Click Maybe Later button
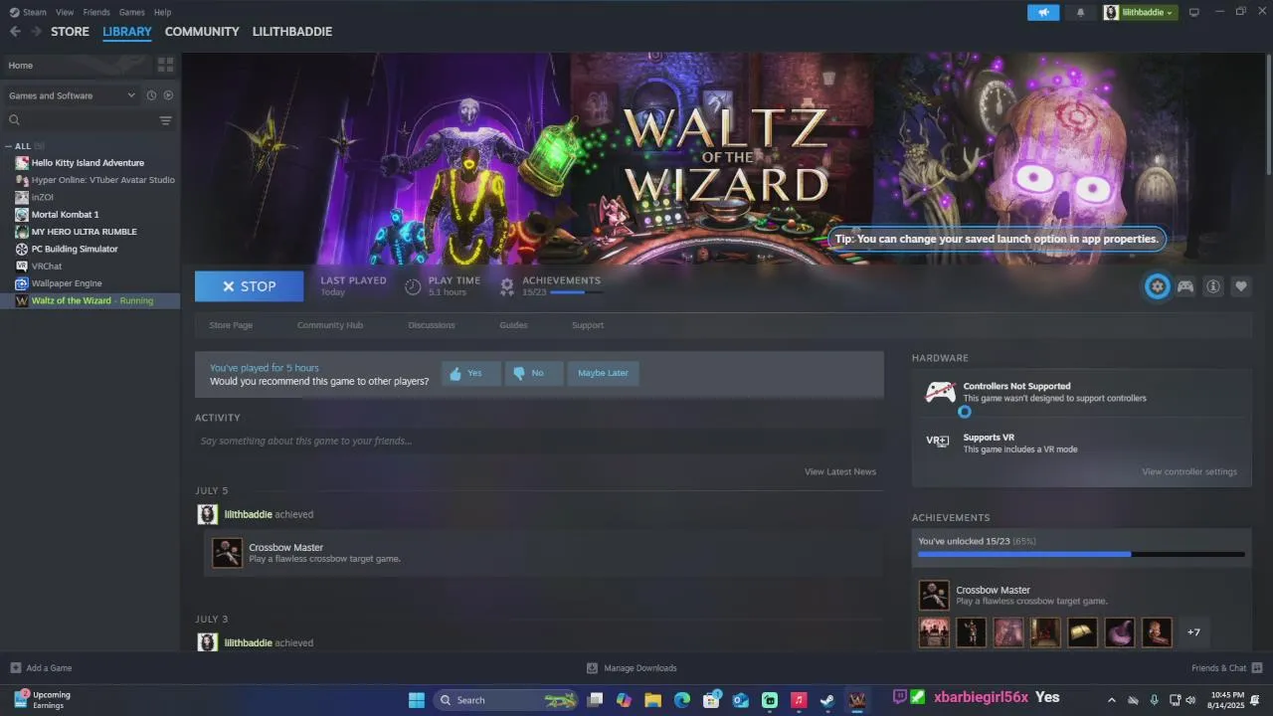 (x=603, y=373)
